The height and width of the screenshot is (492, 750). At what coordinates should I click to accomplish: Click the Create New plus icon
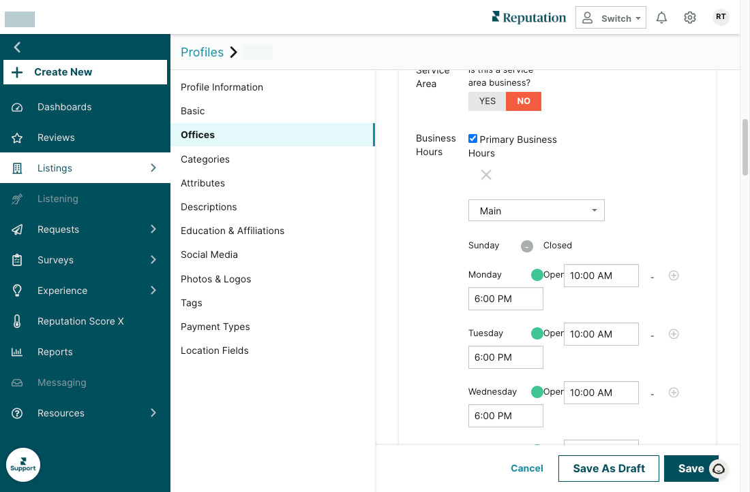(17, 72)
